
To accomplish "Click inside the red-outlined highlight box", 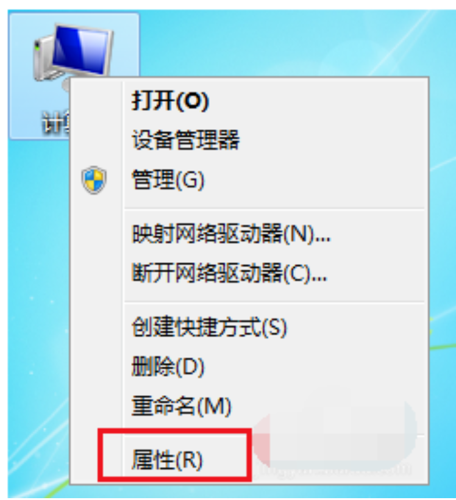I will point(174,455).
